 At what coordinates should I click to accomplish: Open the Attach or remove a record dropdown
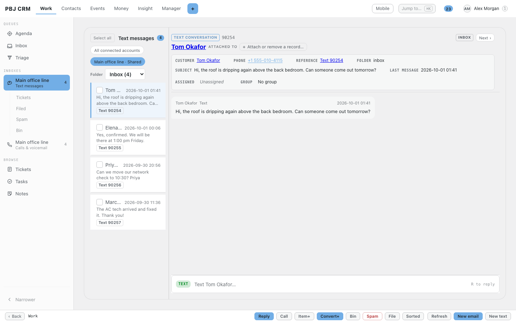(273, 47)
